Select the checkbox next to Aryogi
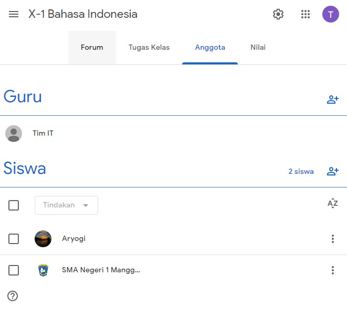 click(x=14, y=239)
